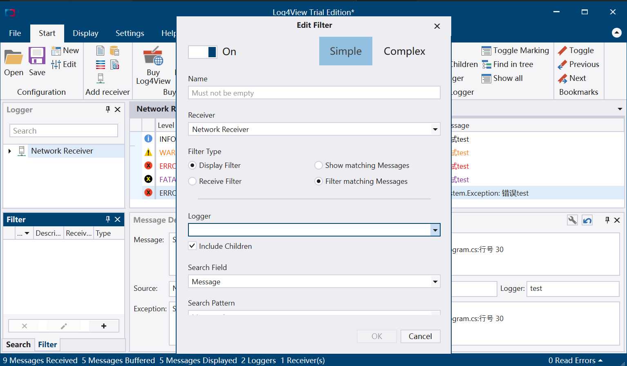Click 0 Read Errors in status bar
The image size is (627, 366).
tap(572, 360)
